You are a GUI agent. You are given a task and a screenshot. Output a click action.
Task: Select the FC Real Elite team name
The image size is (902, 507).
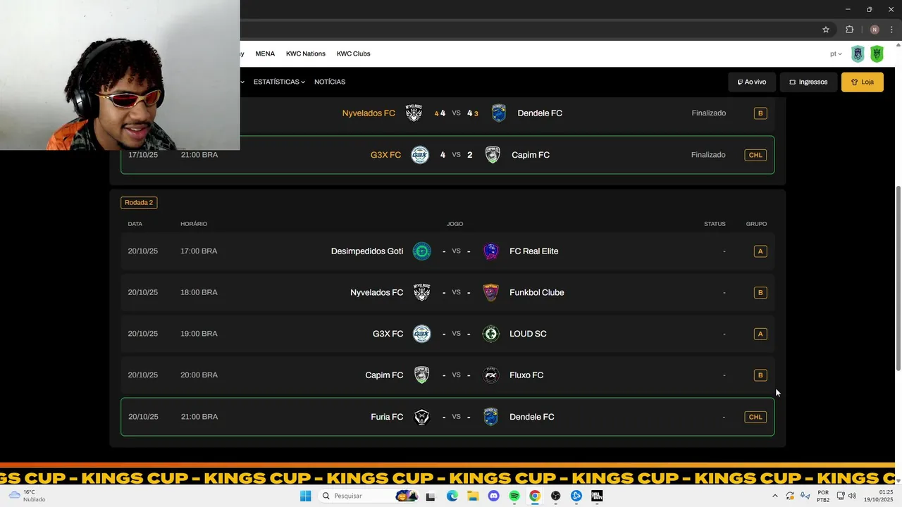[533, 251]
